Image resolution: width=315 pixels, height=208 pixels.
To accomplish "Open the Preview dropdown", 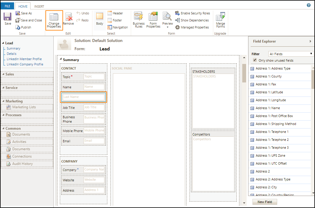I will tap(167, 20).
